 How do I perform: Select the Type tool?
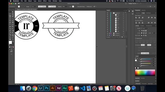pyautogui.click(x=10, y=18)
